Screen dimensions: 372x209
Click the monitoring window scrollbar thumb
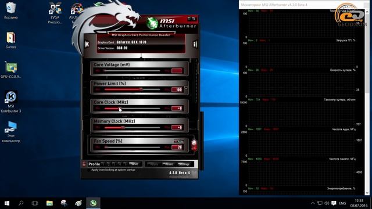pos(367,53)
